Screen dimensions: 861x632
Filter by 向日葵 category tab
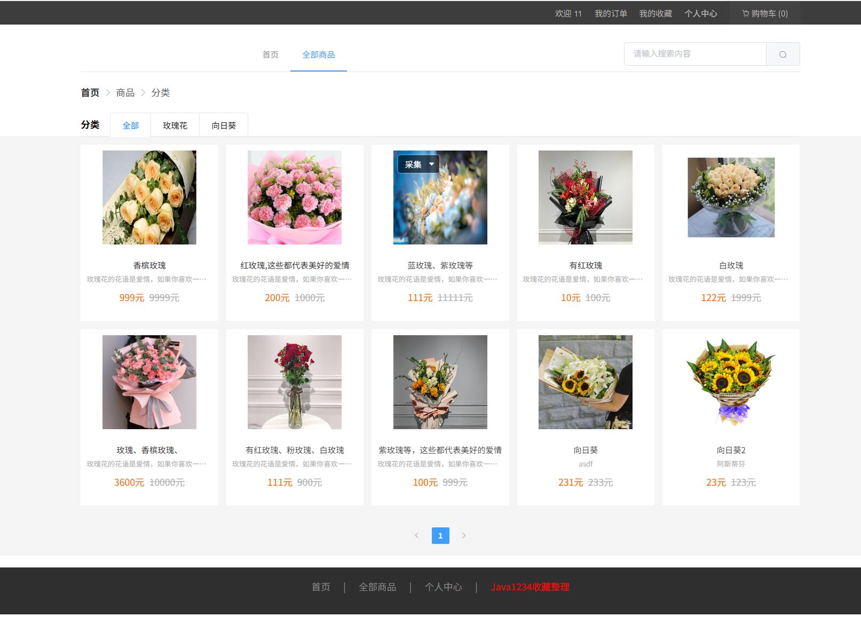tap(224, 125)
